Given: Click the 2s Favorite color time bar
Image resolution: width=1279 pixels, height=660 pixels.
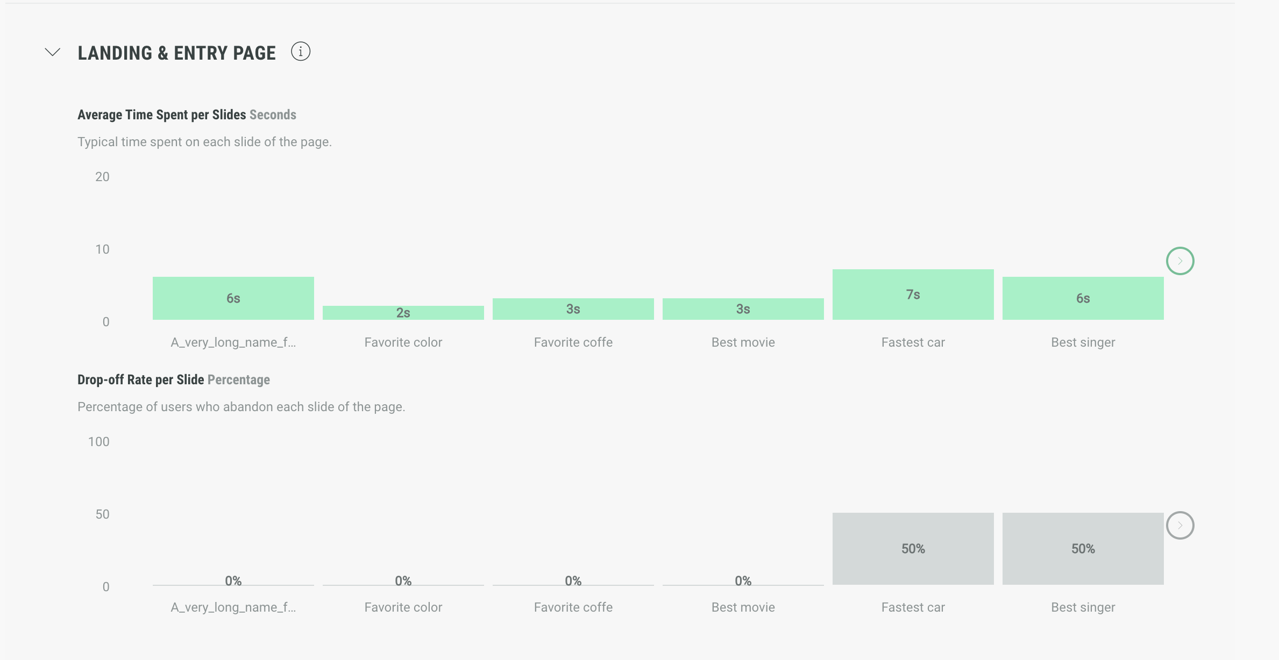Looking at the screenshot, I should pos(403,313).
